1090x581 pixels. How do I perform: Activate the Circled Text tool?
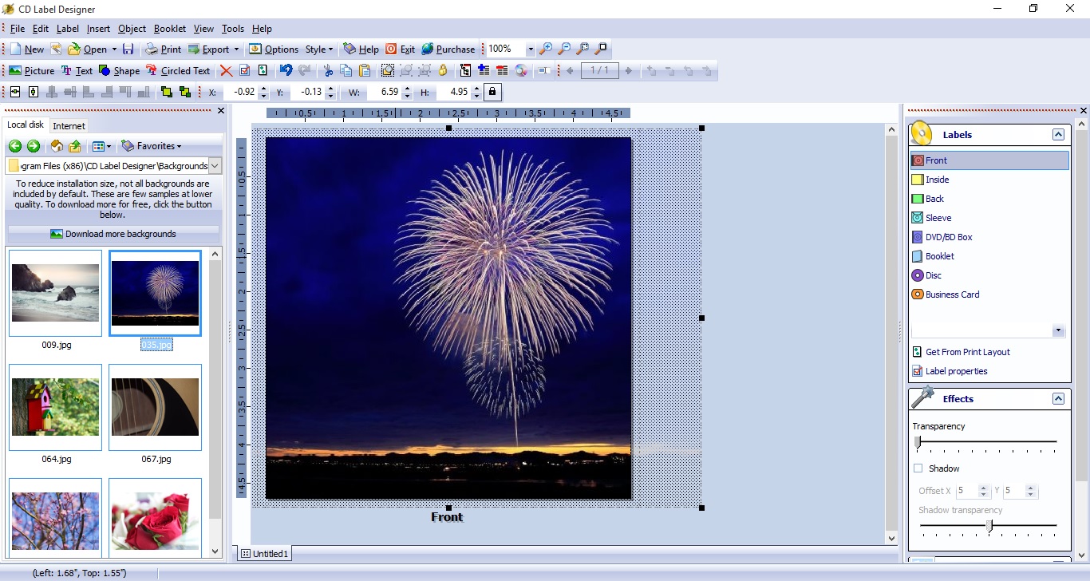click(179, 70)
